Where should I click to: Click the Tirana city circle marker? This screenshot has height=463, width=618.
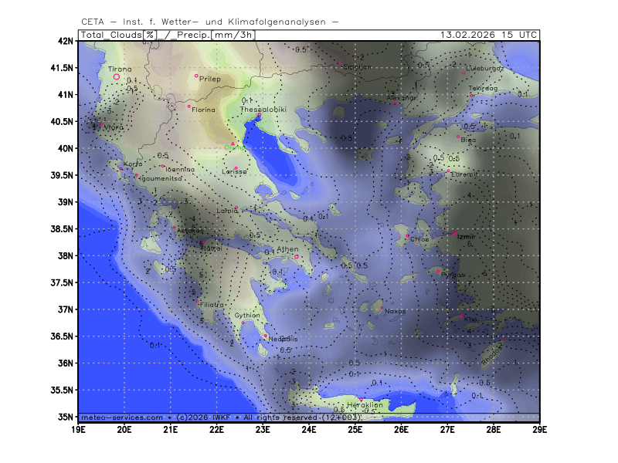[117, 76]
